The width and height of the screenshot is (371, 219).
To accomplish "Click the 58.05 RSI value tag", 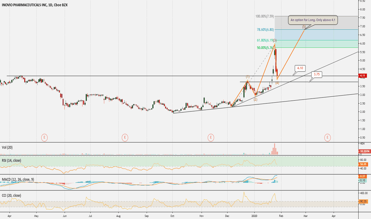I will click(x=363, y=164).
